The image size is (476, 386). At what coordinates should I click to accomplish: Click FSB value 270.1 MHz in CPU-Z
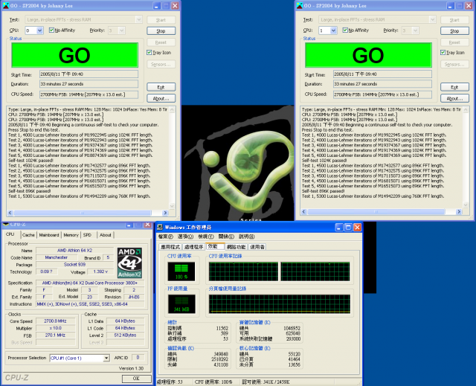pos(55,335)
